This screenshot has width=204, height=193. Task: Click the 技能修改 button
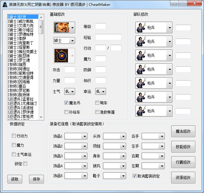[x=183, y=147]
